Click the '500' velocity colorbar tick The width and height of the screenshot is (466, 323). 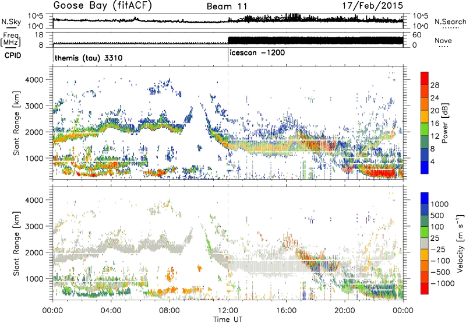coord(438,215)
